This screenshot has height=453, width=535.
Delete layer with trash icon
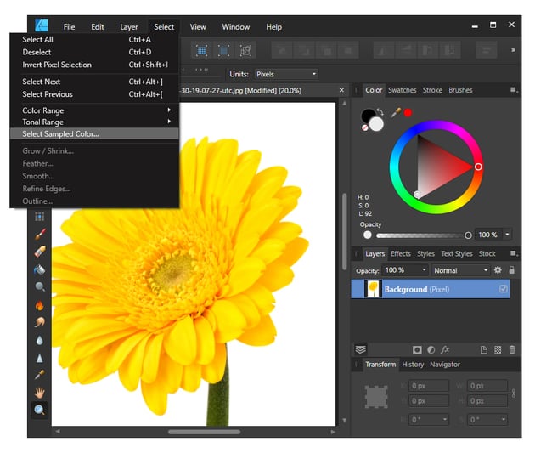tap(512, 349)
